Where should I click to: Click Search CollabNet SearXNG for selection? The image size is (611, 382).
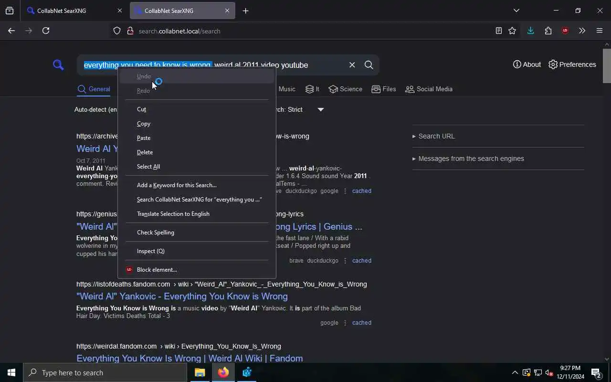point(197,200)
